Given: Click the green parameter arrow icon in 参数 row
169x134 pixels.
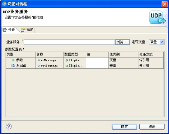Looking at the screenshot, I should pos(13,60).
